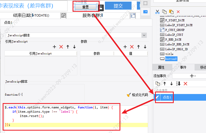This screenshot has height=133, width=206.
Task: Copy the selected event
Action: [x=157, y=84]
